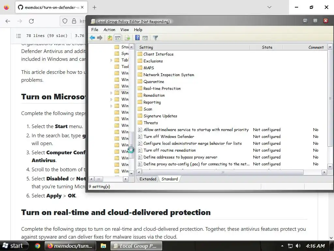Image resolution: width=334 pixels, height=251 pixels.
Task: Click the Client Interface folder icon
Action: (140, 54)
